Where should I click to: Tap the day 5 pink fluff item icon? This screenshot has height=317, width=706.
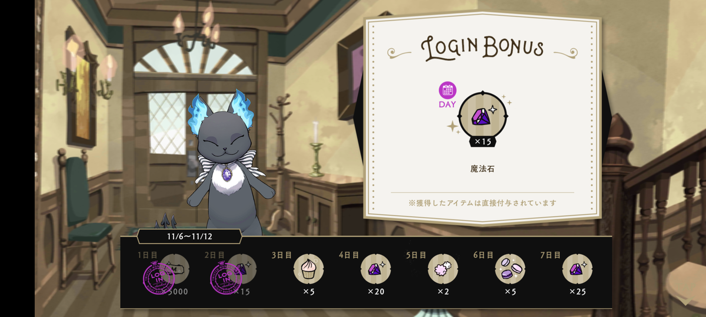(443, 269)
